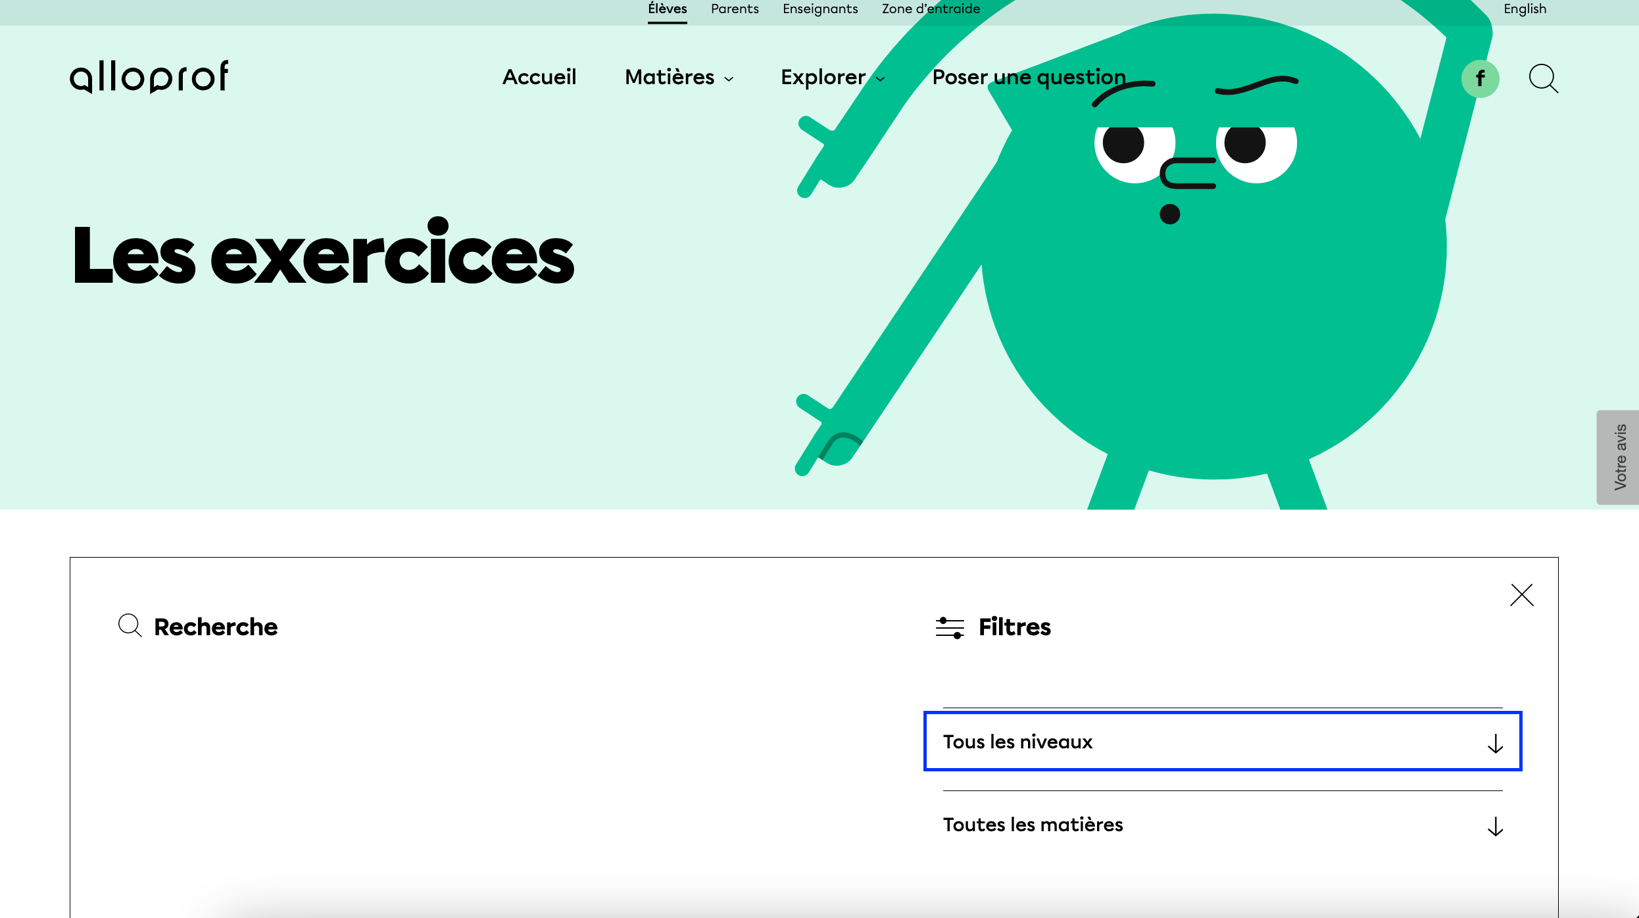Open the Zone d'entraide link

[931, 9]
